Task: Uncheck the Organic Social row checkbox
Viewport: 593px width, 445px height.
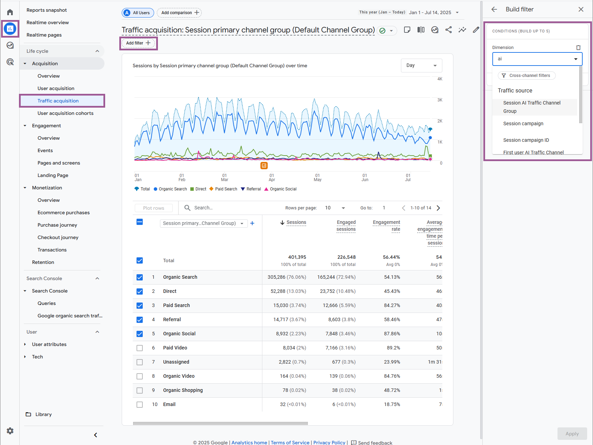Action: click(140, 334)
